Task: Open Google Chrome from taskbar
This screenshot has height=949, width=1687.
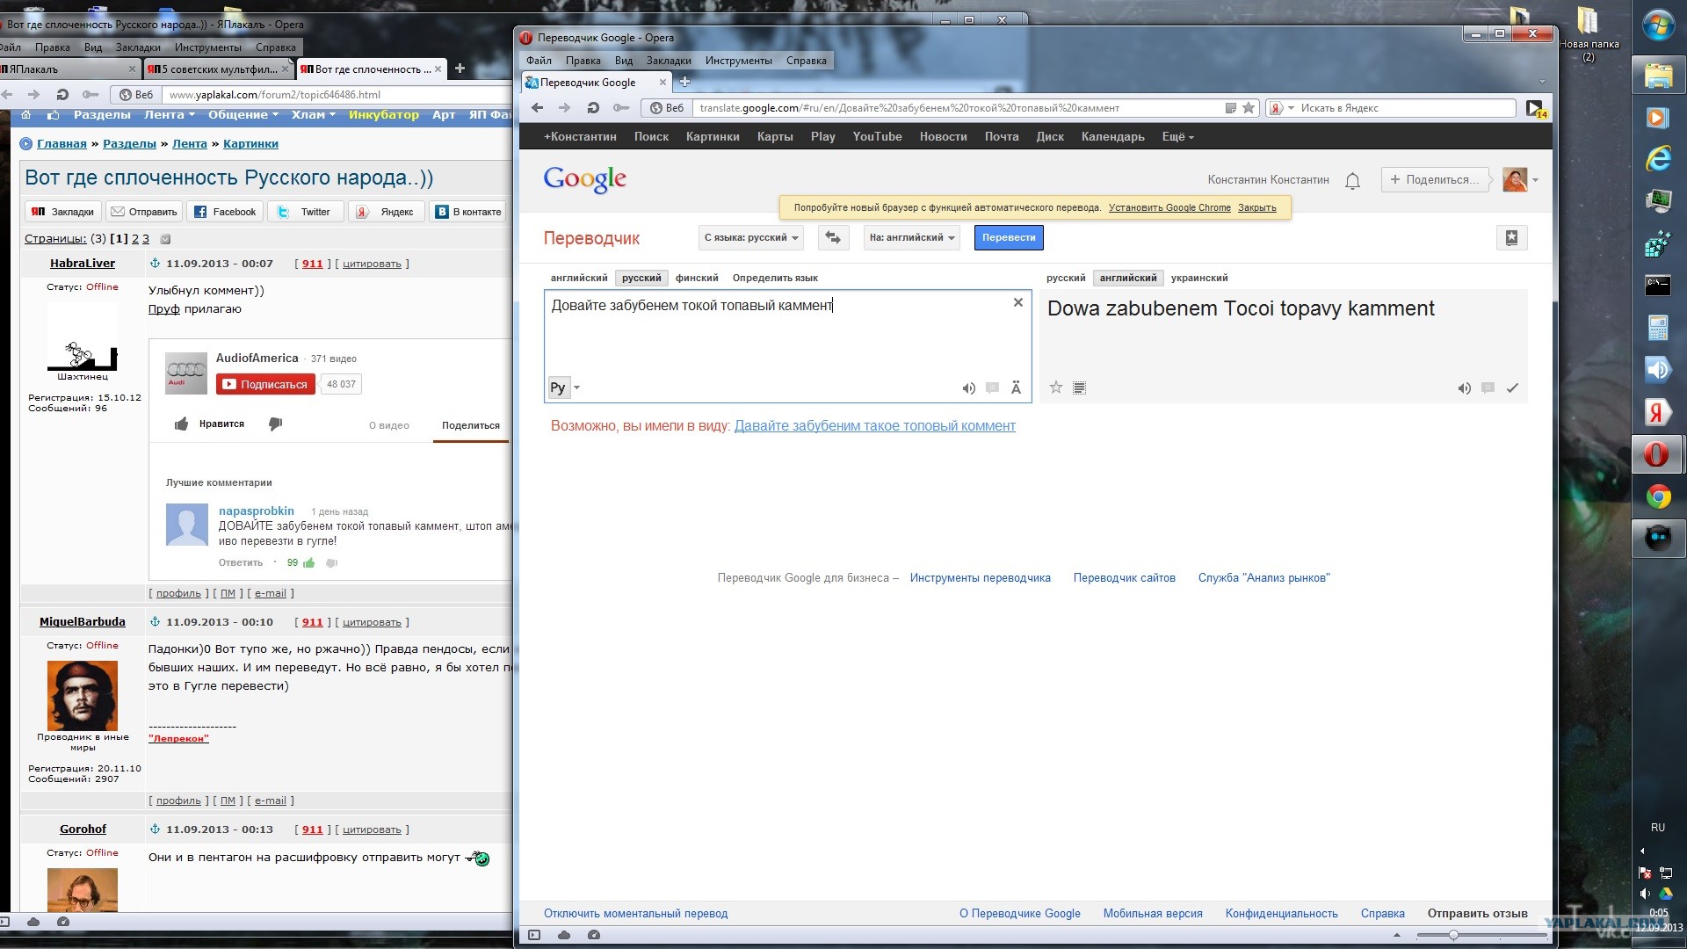Action: tap(1658, 497)
